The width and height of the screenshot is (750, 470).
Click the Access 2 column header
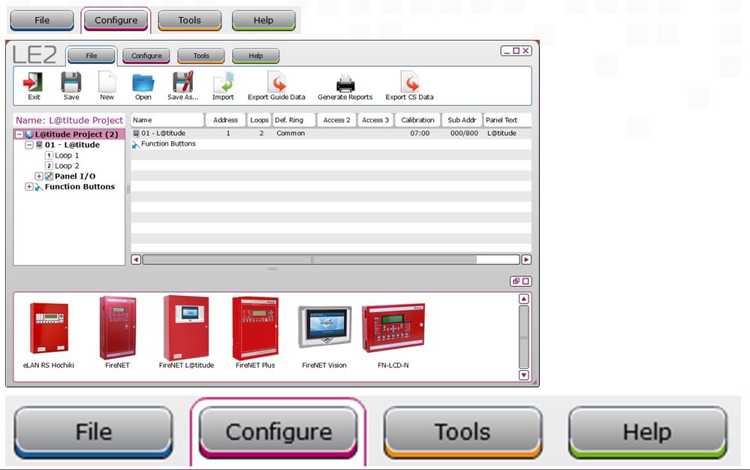pyautogui.click(x=336, y=120)
